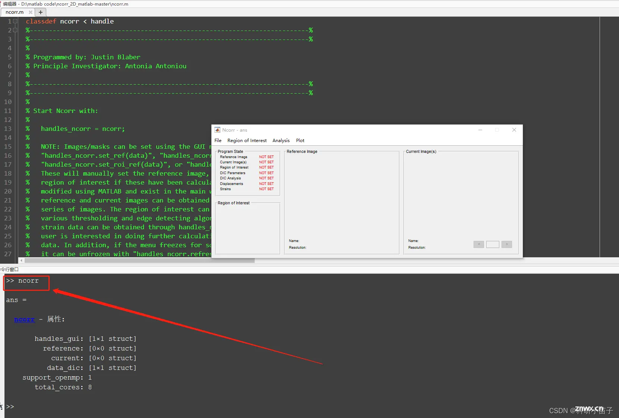Click the ncorr class link in command window
Screen dimensions: 619x418
[24, 320]
